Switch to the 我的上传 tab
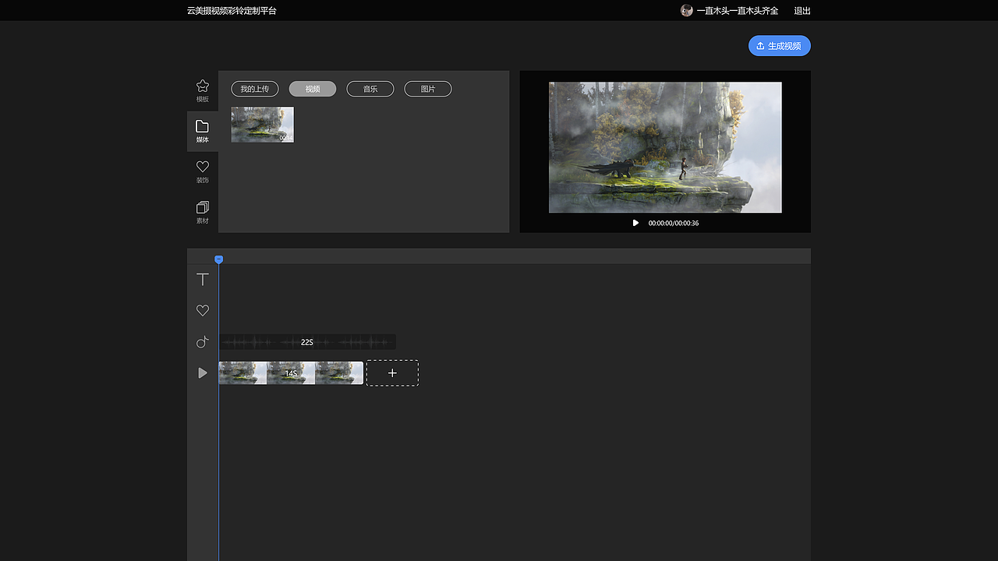 255,89
